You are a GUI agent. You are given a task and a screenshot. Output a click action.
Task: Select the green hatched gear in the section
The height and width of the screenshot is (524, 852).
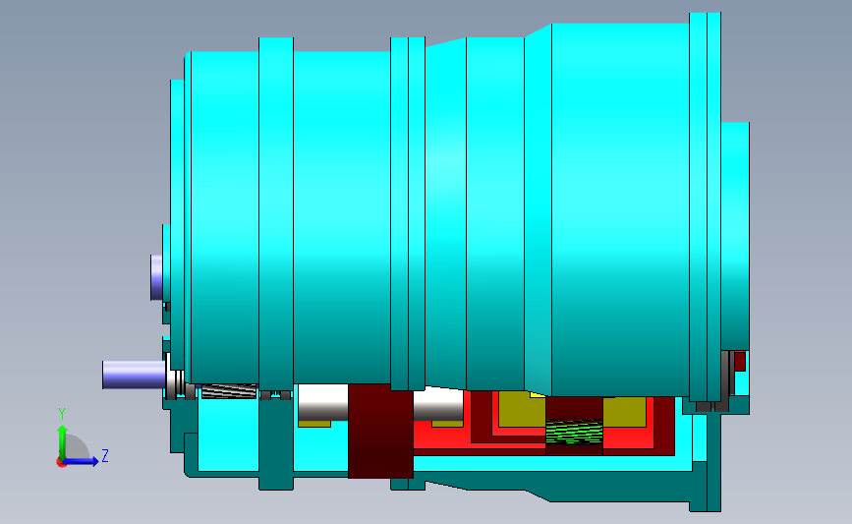574,432
